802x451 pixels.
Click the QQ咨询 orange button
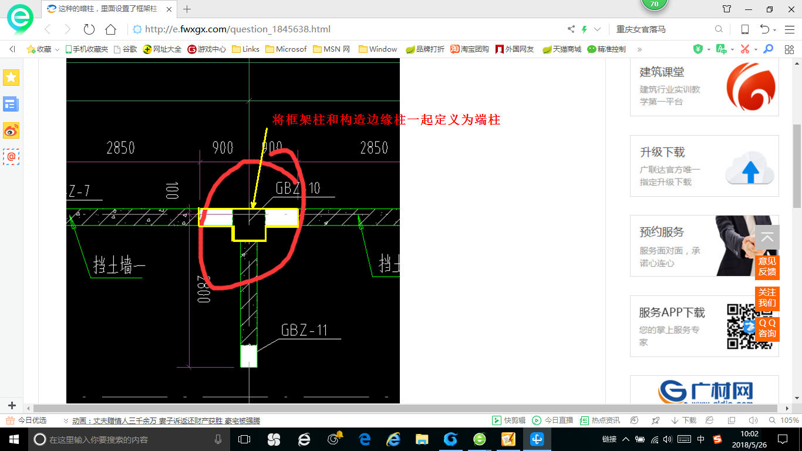tap(767, 329)
